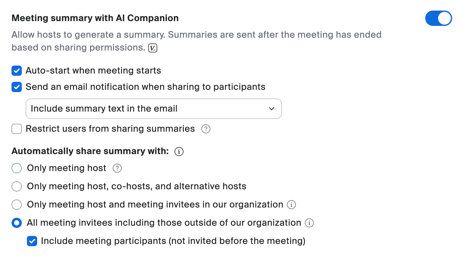Click the V. badge after the description text

(153, 47)
